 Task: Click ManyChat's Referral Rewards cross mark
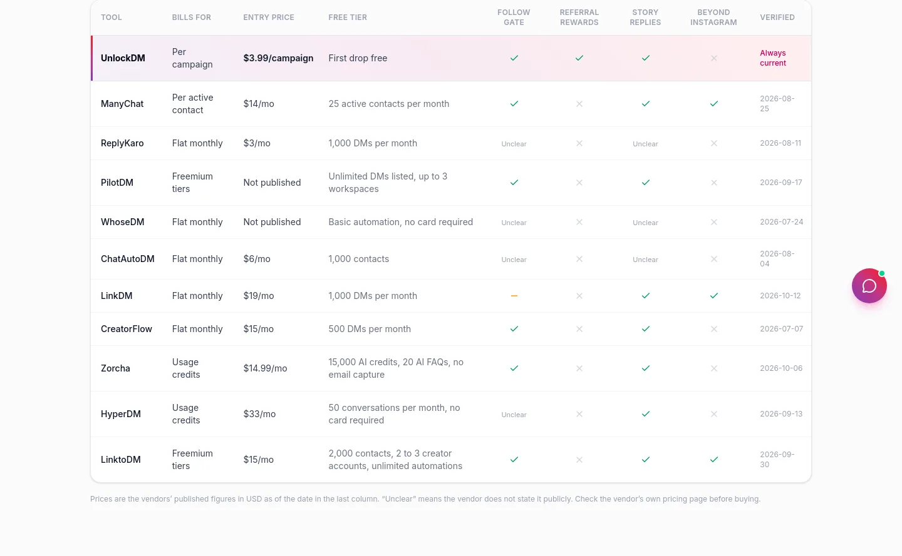(579, 104)
